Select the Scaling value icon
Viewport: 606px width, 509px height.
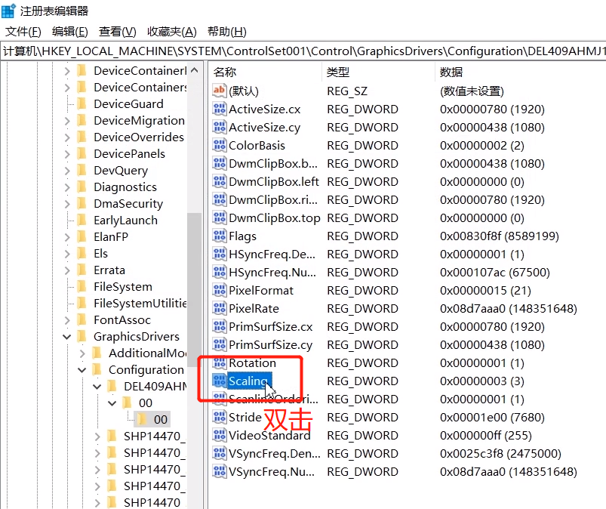point(220,381)
